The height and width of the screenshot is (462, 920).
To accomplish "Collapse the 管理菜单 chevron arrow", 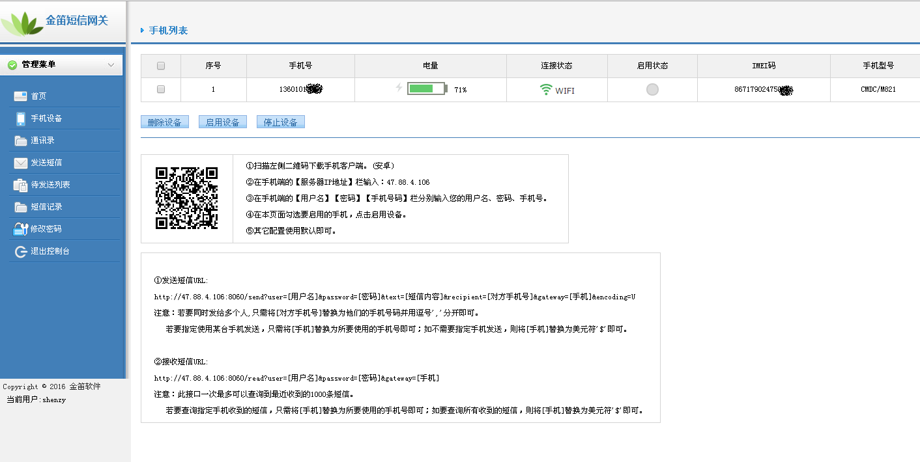I will tap(111, 65).
